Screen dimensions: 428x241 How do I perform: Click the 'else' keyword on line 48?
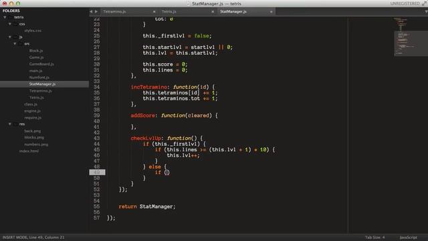pyautogui.click(x=154, y=167)
